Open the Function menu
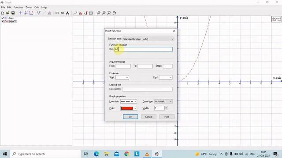This screenshot has width=282, height=158. coord(19,7)
